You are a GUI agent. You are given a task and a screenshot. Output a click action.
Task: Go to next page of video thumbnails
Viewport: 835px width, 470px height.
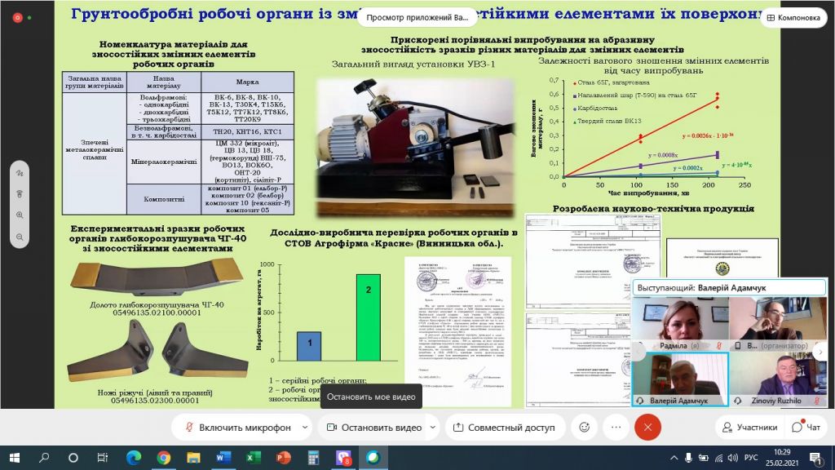820,351
